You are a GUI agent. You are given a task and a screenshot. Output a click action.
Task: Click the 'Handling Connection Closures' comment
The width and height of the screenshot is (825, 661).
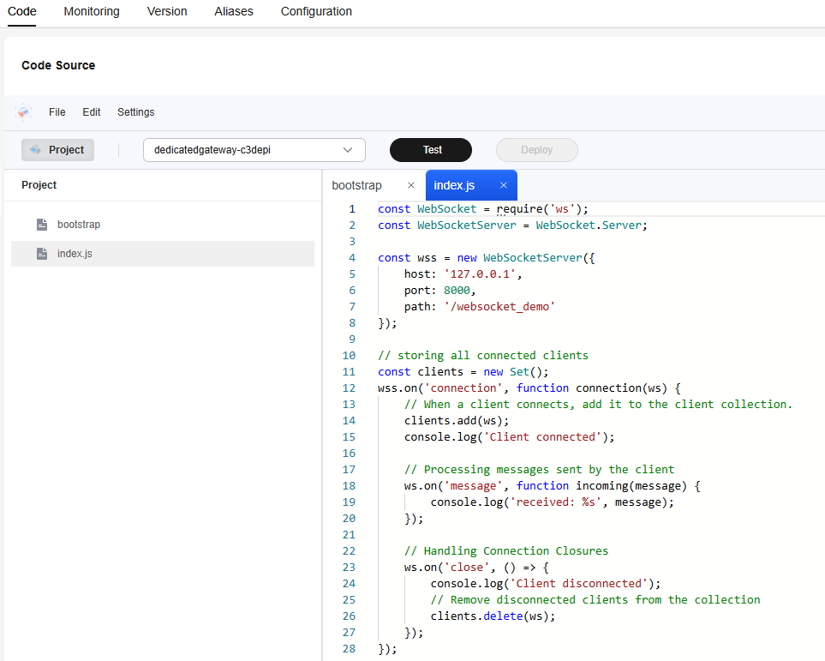point(506,551)
